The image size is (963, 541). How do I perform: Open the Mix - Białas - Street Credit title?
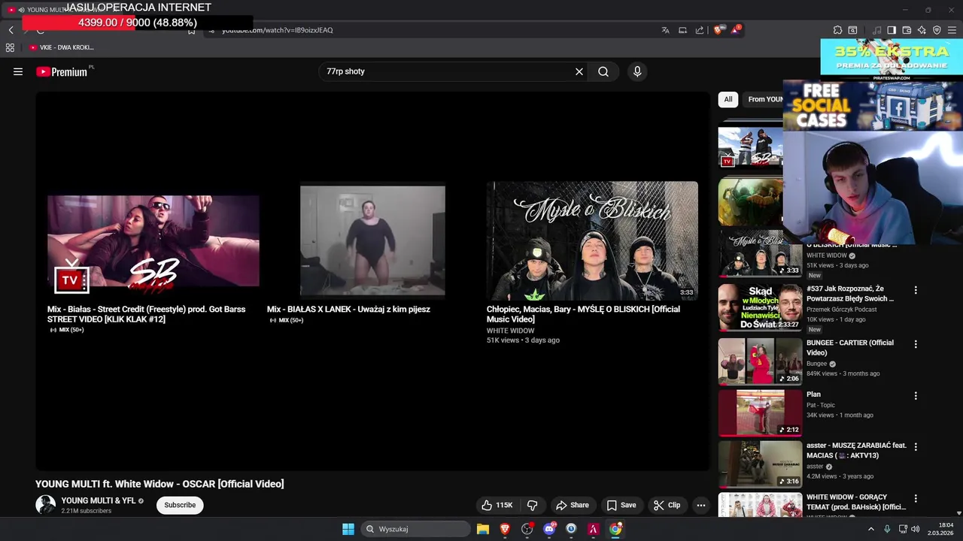coord(146,314)
